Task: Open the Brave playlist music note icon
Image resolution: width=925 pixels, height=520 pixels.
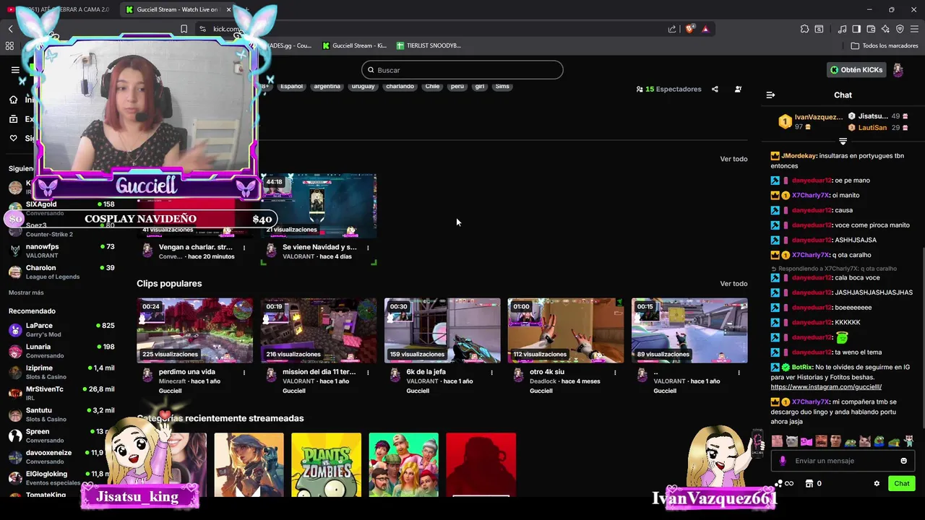Action: pos(842,29)
